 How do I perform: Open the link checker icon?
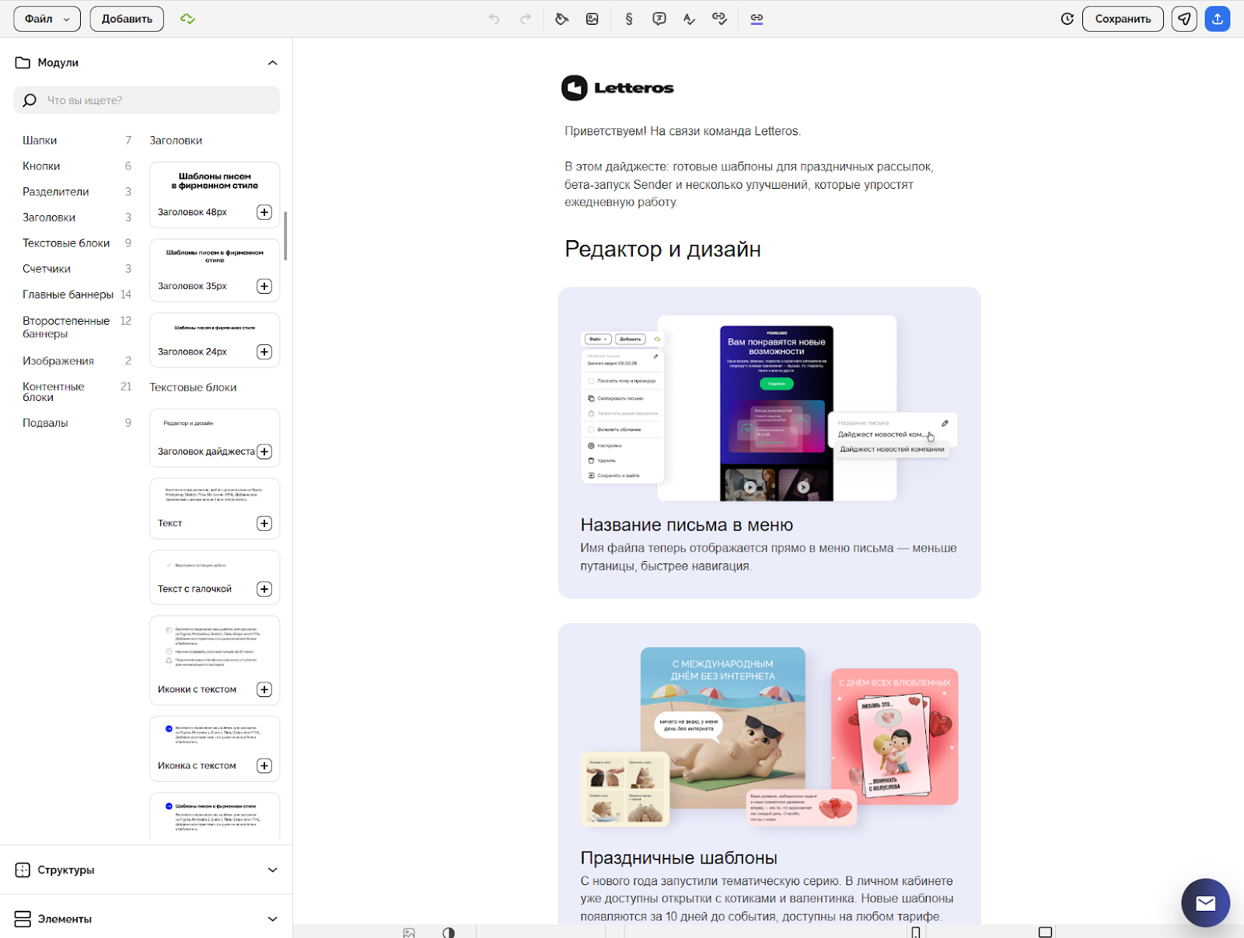[720, 19]
